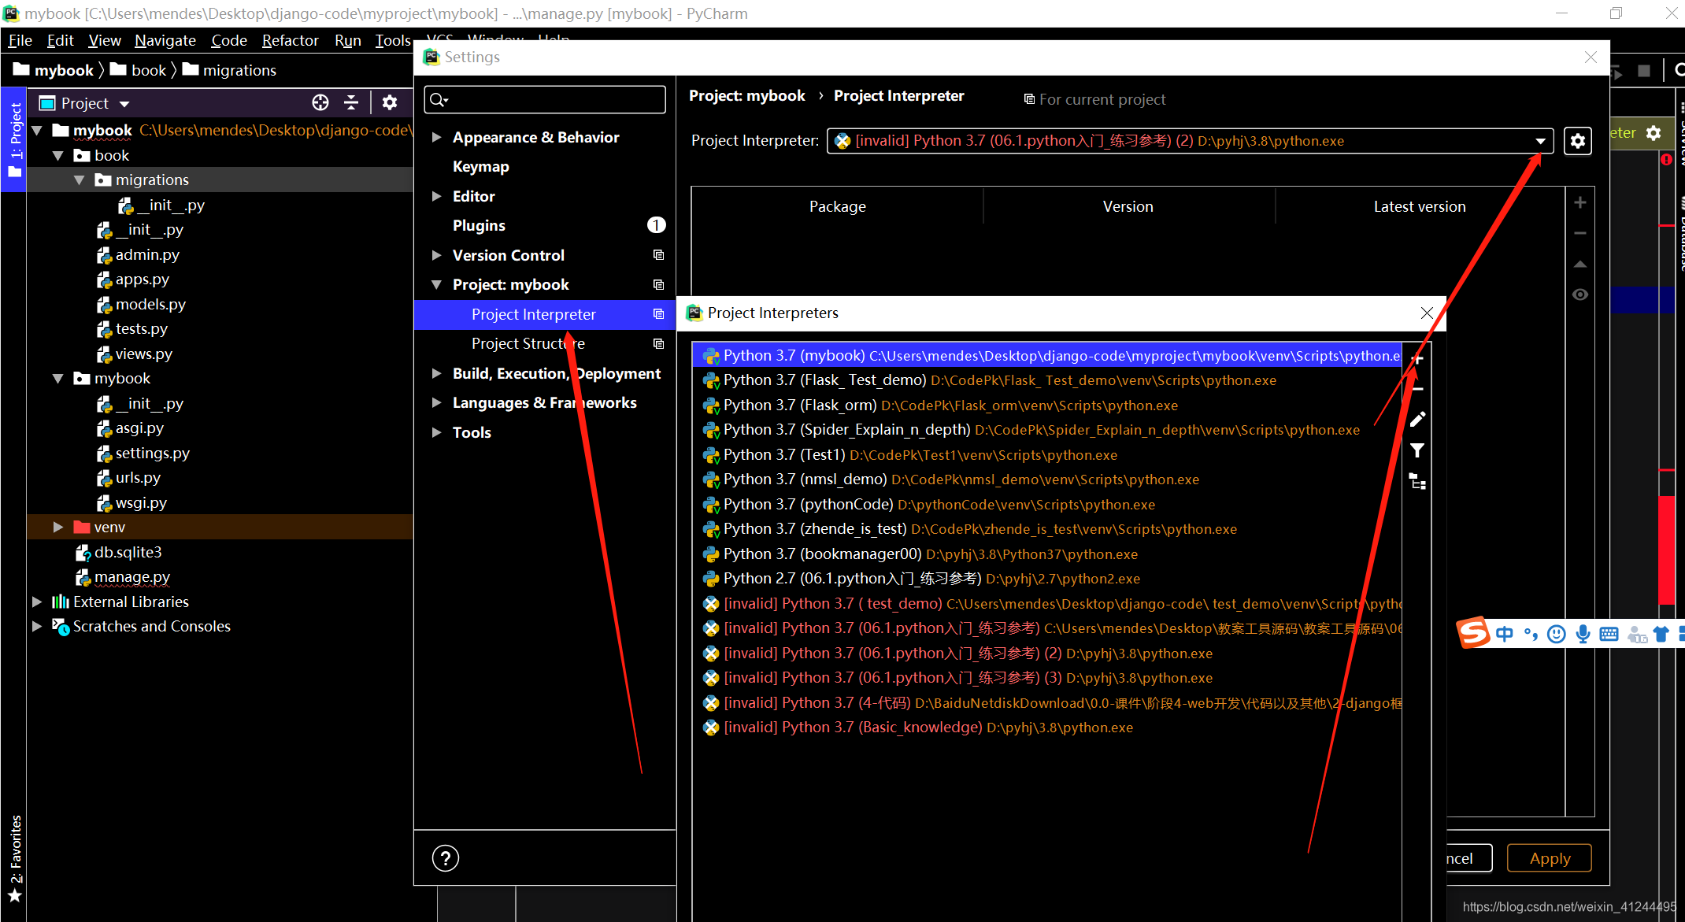This screenshot has width=1685, height=922.
Task: Click the edit interpreter pencil icon
Action: coord(1417,420)
